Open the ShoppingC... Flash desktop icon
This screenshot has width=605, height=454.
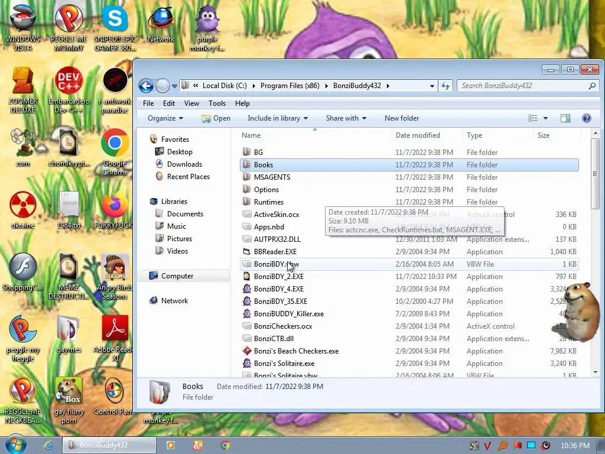(22, 271)
